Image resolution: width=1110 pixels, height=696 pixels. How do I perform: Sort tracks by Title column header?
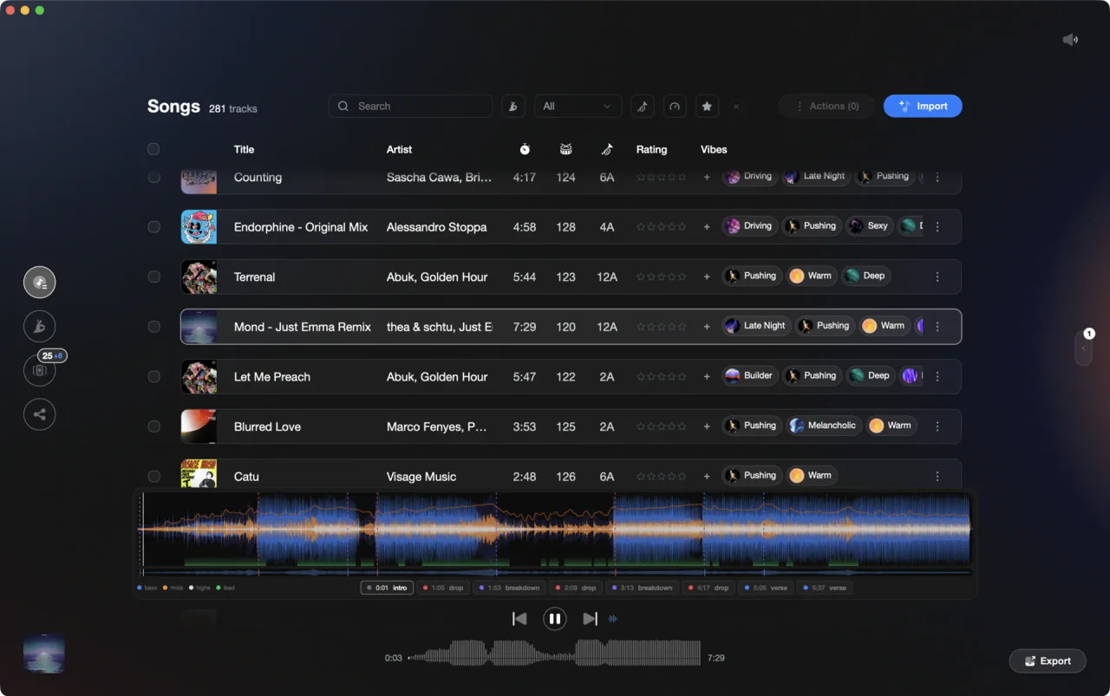coord(244,149)
